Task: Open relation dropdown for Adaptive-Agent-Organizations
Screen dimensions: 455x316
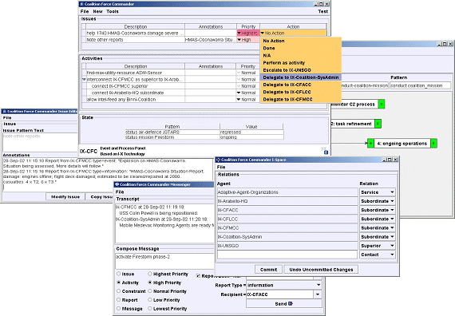Action: pos(378,192)
